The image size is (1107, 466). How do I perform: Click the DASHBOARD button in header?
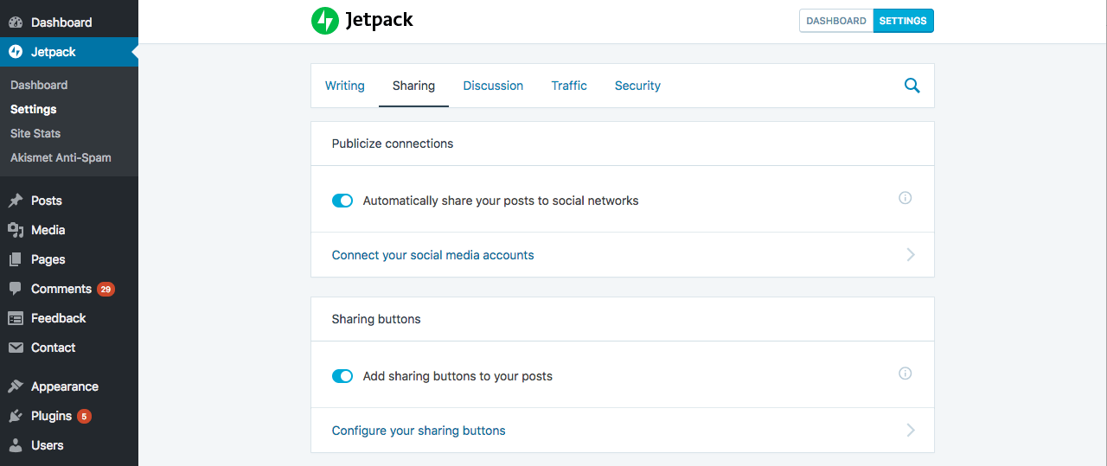pos(836,21)
